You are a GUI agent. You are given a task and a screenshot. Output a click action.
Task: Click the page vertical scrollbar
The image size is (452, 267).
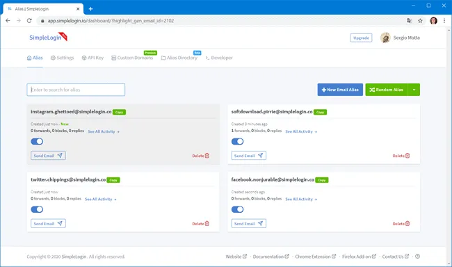click(x=449, y=147)
